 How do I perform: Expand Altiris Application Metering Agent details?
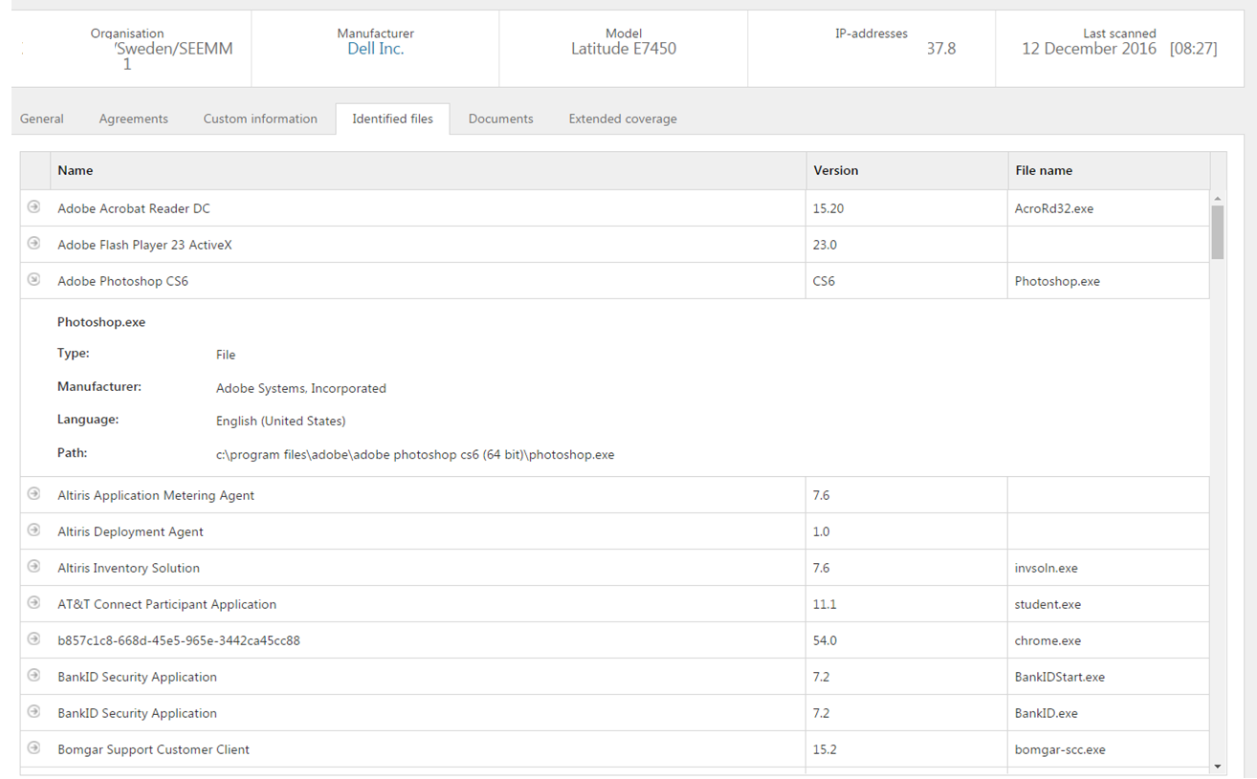(x=34, y=493)
